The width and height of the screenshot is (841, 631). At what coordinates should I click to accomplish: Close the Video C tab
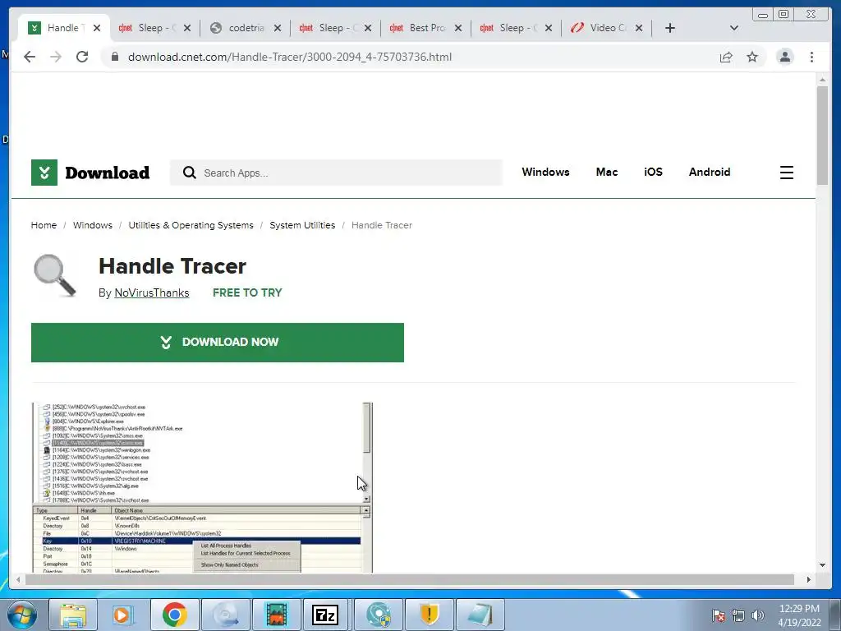point(639,28)
